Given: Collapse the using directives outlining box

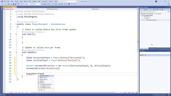Looking at the screenshot, I should pyautogui.click(x=16, y=11).
